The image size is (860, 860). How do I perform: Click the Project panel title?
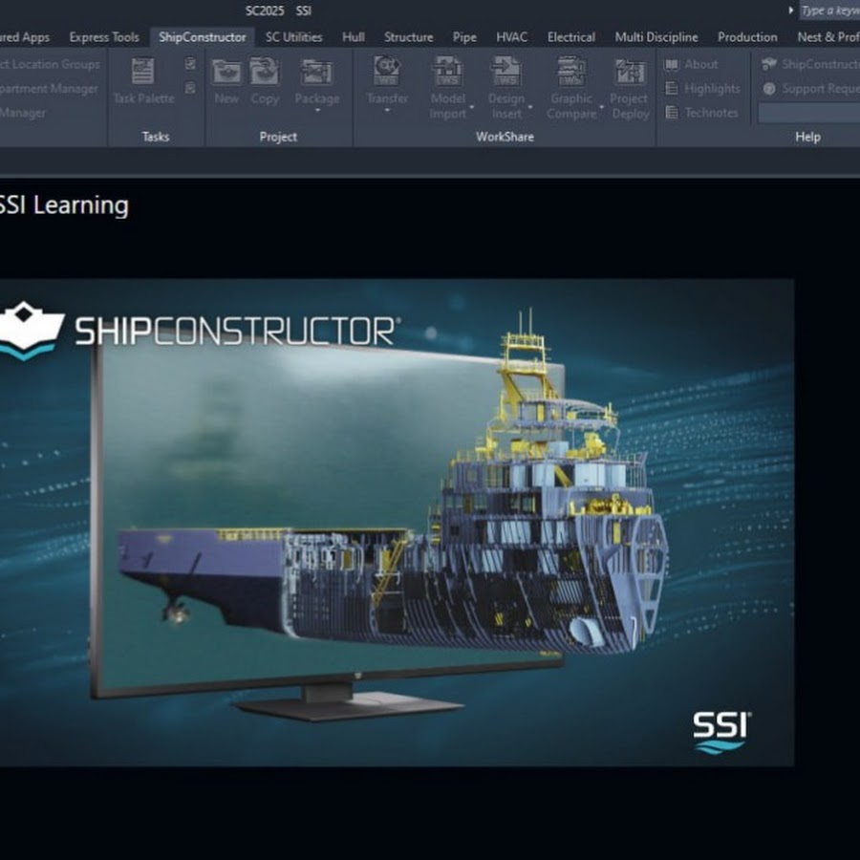click(278, 137)
